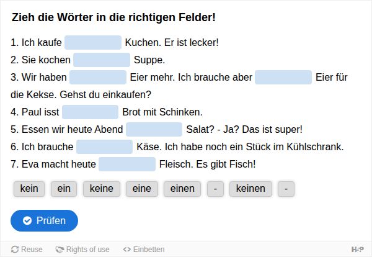Click the H5P logo icon
This screenshot has height=257, width=372.
[x=358, y=250]
